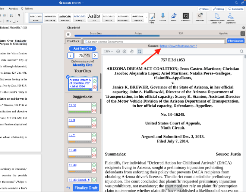The height and width of the screenshot is (192, 246).
Task: Open the 126% zoom level dropdown
Action: coord(108,51)
